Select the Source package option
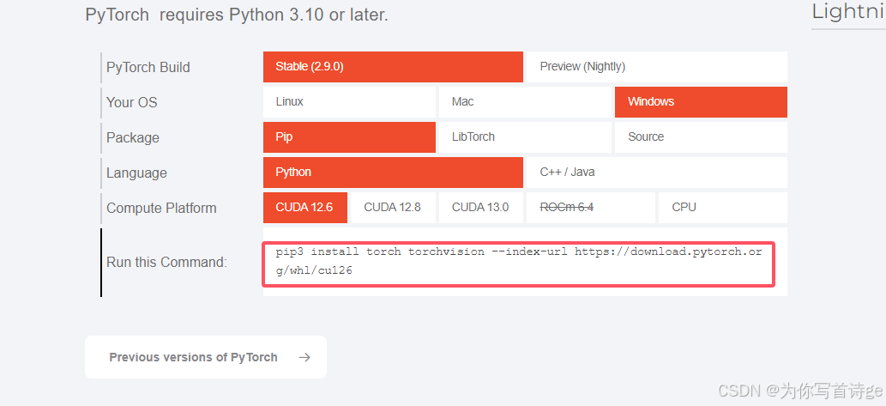Screen dimensions: 886x406 701,136
